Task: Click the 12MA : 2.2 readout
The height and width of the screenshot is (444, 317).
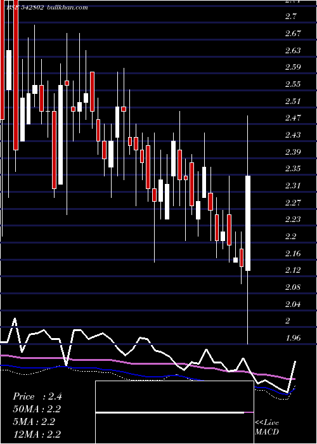Action: click(x=37, y=434)
